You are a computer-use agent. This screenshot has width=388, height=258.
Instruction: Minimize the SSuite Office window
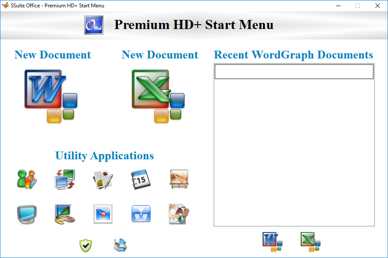click(338, 6)
